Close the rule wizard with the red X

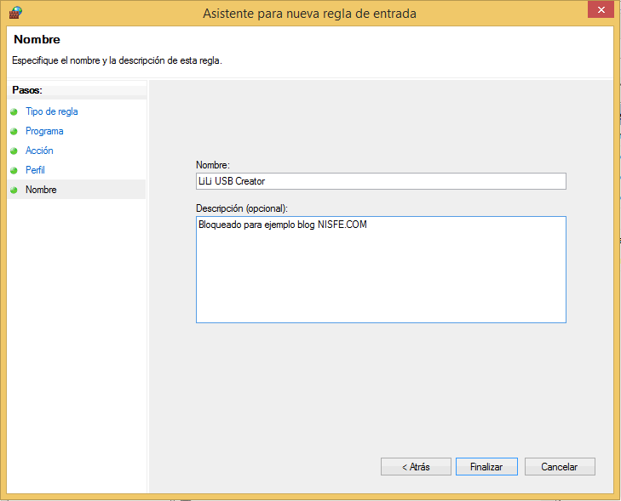pyautogui.click(x=601, y=10)
